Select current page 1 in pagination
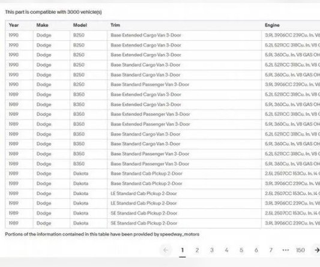320x267 pixels. point(183,250)
